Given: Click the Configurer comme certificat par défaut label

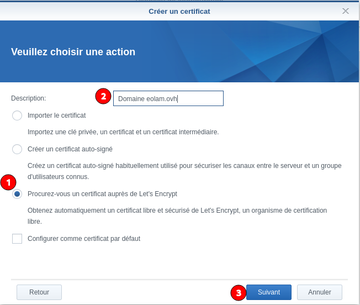Looking at the screenshot, I should coord(84,239).
